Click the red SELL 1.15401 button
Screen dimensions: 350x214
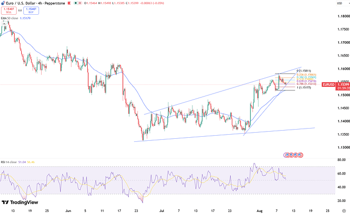9,11
